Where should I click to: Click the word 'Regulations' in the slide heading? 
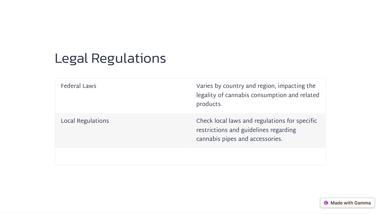tap(128, 59)
